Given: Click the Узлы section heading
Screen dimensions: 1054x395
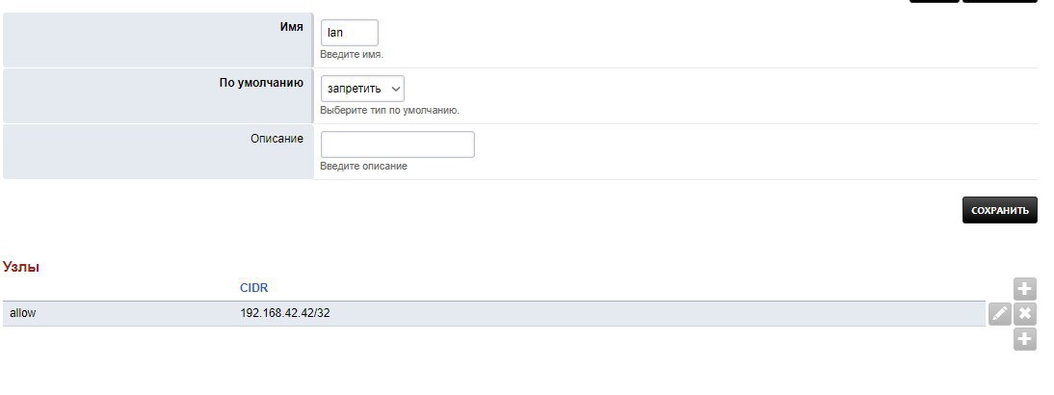Looking at the screenshot, I should 21,267.
